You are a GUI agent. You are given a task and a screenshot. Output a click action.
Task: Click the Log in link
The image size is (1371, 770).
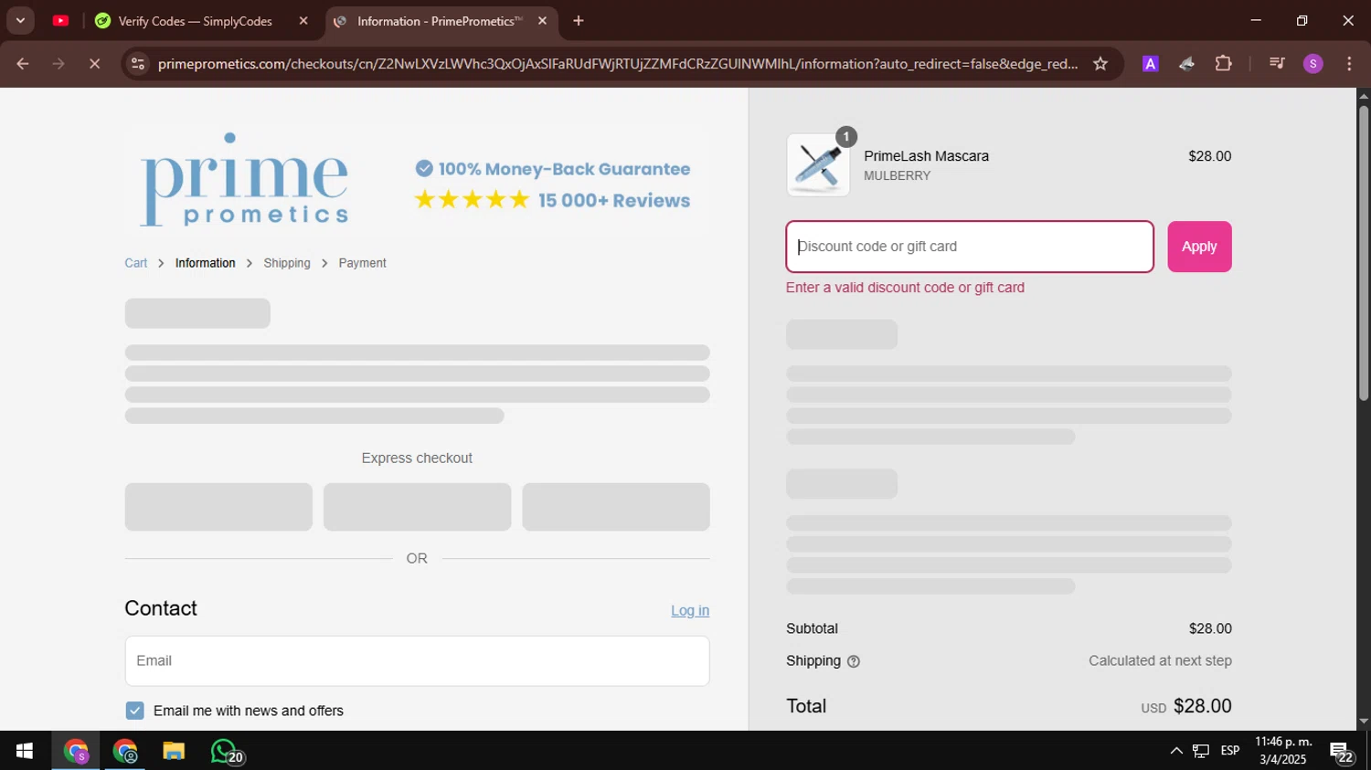coord(690,611)
